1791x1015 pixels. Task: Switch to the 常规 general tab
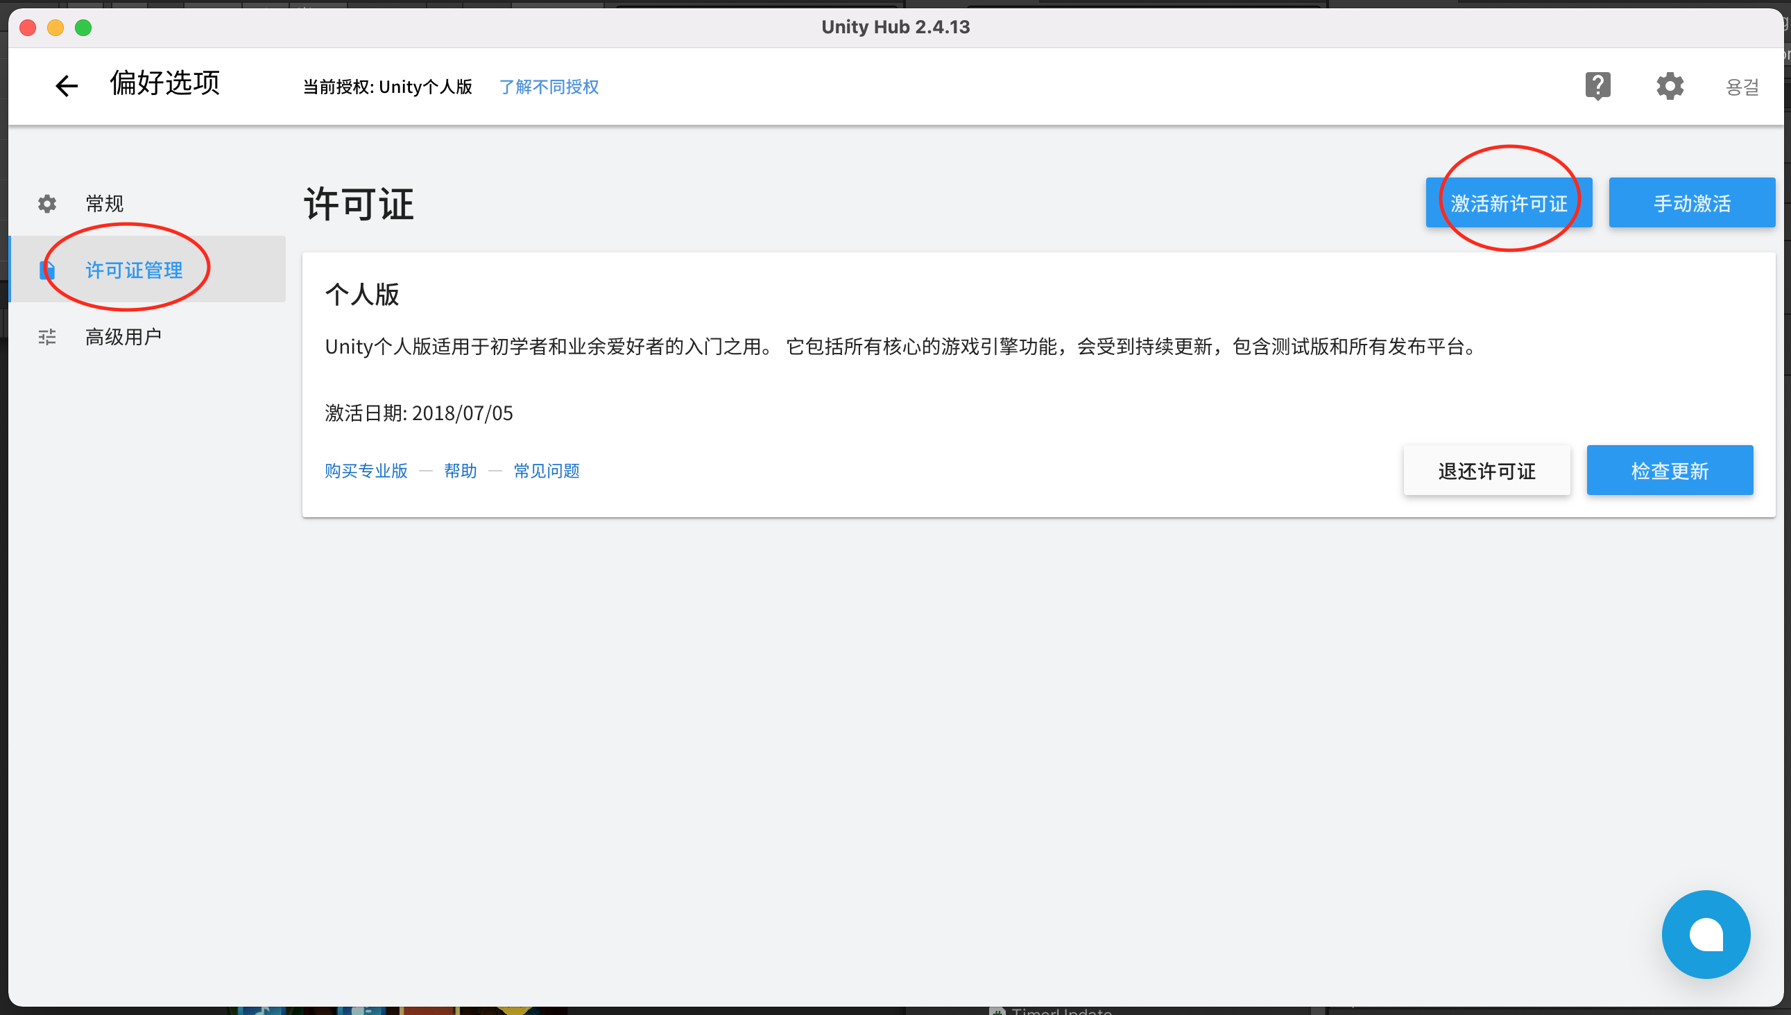point(105,204)
